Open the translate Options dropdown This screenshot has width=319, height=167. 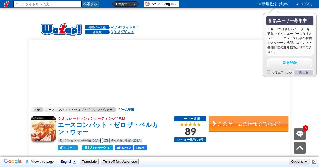tap(299, 161)
